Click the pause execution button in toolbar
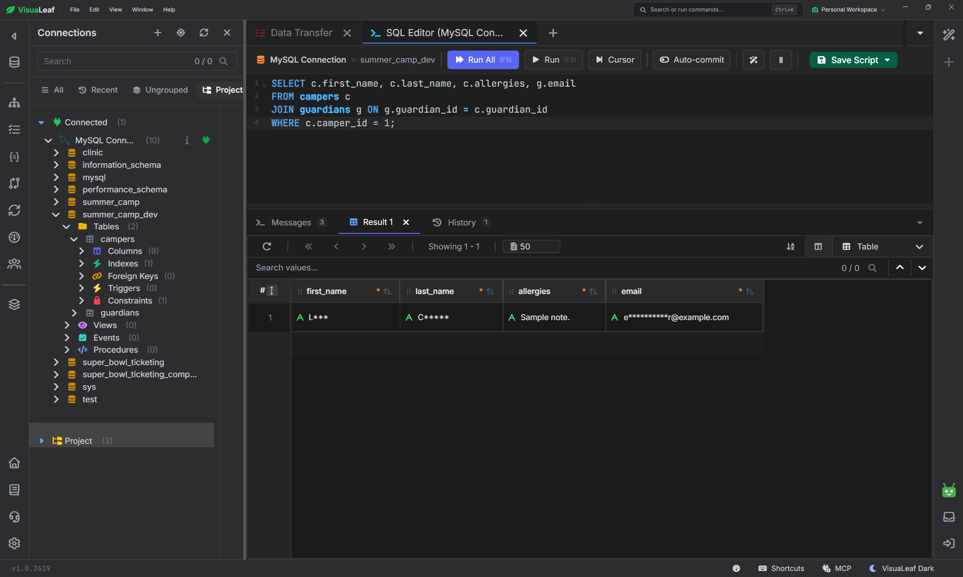 (x=781, y=60)
